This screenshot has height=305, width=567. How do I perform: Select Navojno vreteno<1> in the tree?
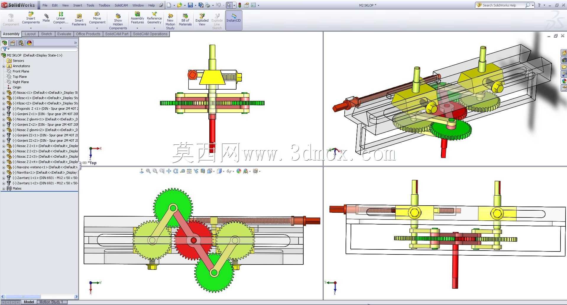42,167
